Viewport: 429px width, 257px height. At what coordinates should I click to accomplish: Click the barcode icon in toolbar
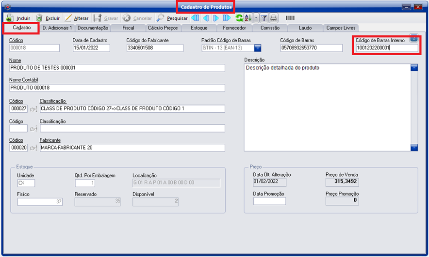pyautogui.click(x=290, y=18)
